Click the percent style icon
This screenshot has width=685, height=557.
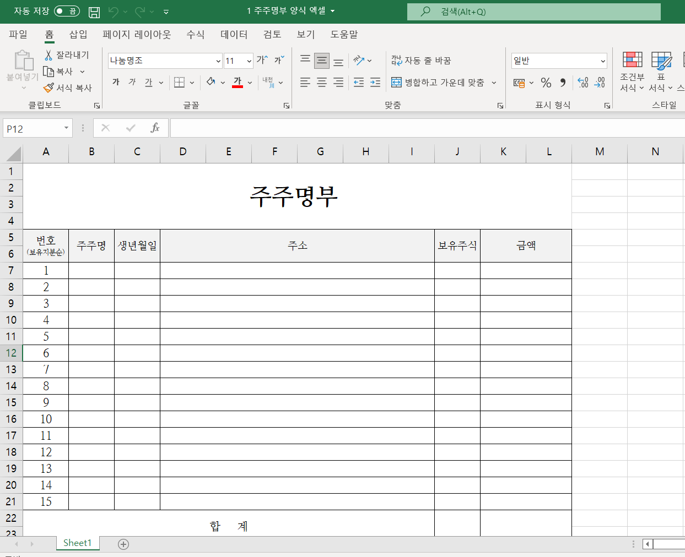[546, 83]
